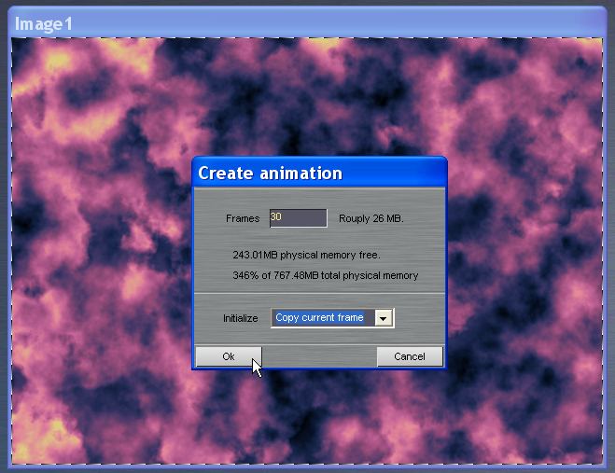
Task: Click the Image1 window bottom border
Action: click(x=307, y=468)
